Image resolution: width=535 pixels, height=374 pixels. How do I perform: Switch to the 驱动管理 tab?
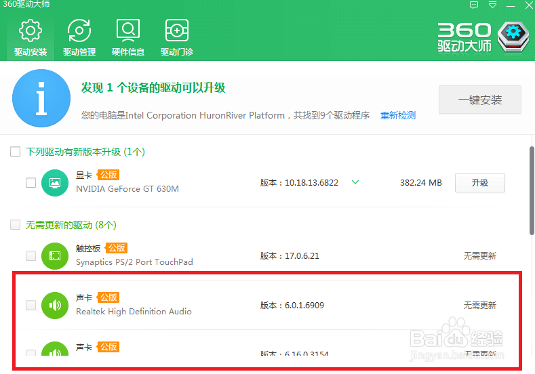pyautogui.click(x=79, y=38)
